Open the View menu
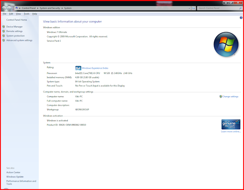This screenshot has height=190, width=244. [x=18, y=14]
